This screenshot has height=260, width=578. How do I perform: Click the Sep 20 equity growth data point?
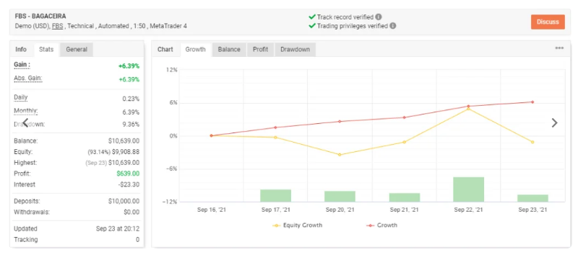coord(340,155)
